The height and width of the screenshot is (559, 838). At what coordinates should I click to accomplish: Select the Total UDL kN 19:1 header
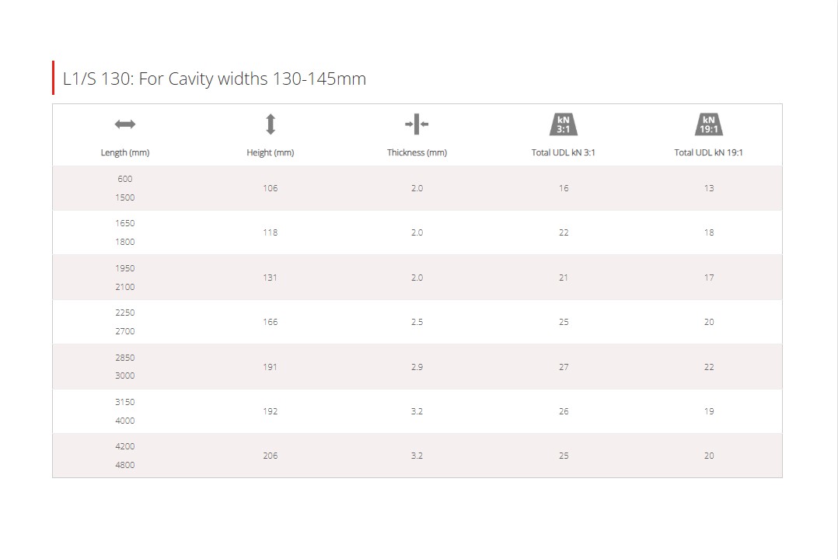[x=709, y=152]
